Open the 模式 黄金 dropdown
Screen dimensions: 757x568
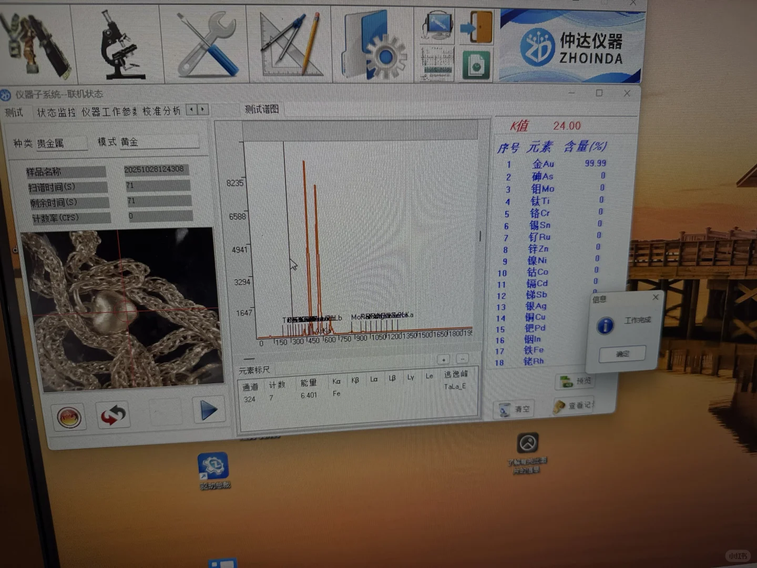click(x=159, y=141)
